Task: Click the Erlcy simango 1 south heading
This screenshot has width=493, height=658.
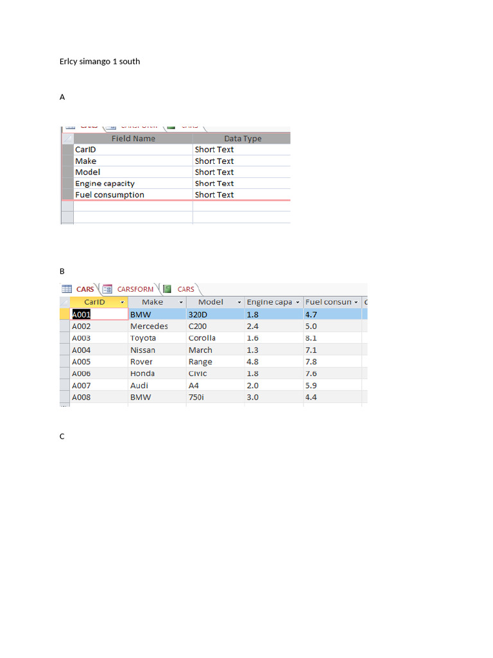Action: pyautogui.click(x=99, y=61)
